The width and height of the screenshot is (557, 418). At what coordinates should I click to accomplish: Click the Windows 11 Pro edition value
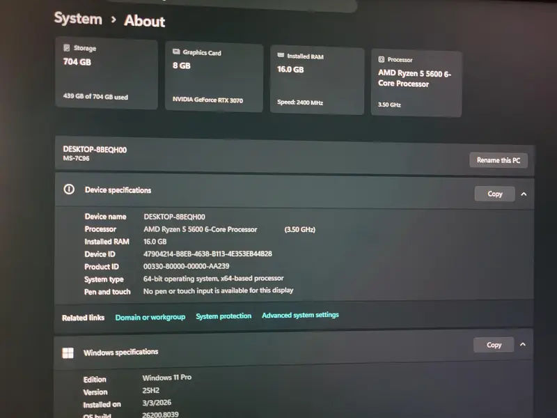pos(167,378)
